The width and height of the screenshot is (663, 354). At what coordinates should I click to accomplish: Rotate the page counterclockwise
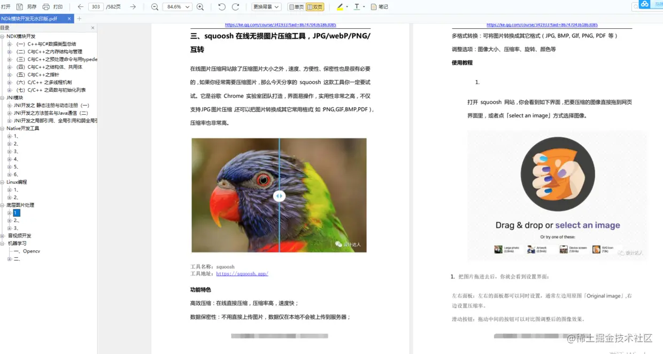(x=222, y=7)
